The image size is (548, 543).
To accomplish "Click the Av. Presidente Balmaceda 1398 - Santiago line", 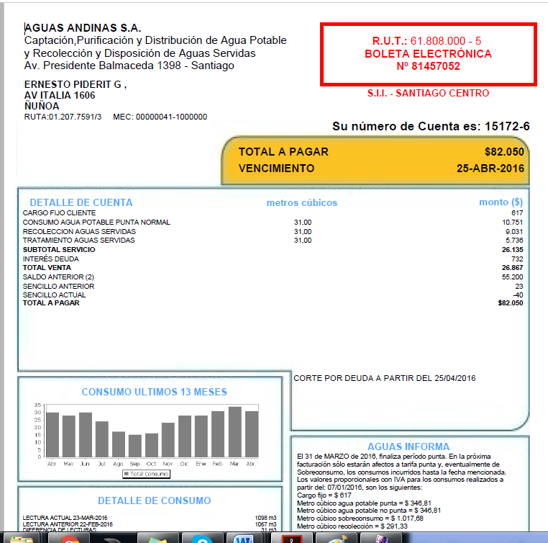I will (x=129, y=66).
